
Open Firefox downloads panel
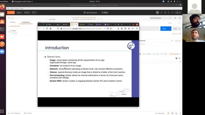[118, 28]
